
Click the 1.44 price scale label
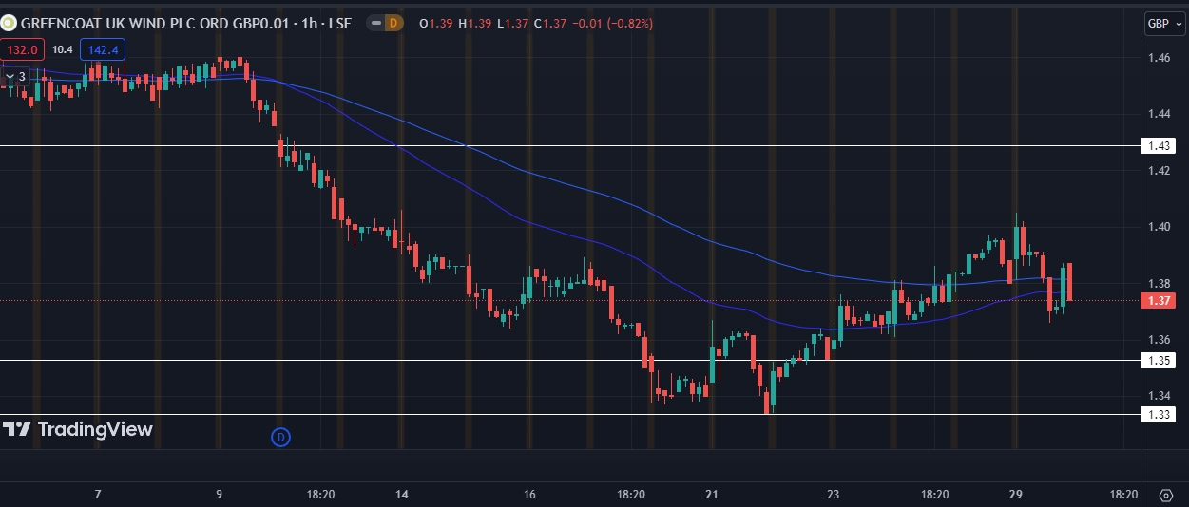(x=1159, y=114)
